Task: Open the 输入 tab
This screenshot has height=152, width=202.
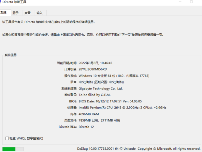Action: point(41,13)
